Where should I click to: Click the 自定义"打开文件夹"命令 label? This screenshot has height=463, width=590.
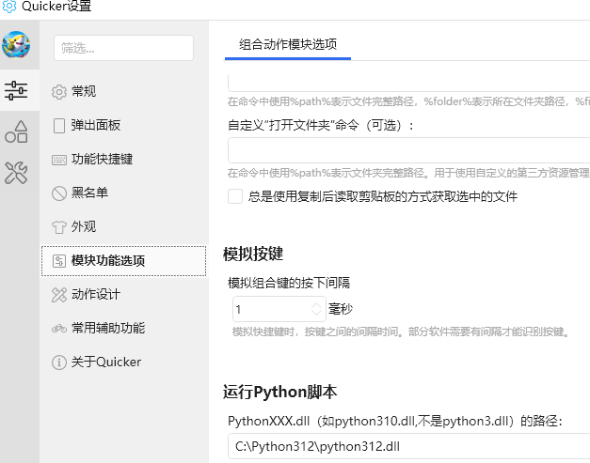click(x=321, y=126)
